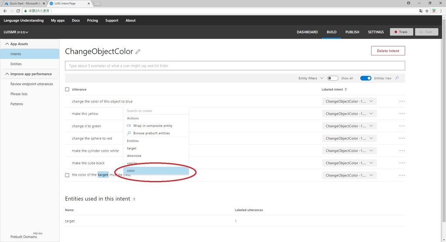Open the three-dot menu for 'make the cube black' row

point(402,163)
